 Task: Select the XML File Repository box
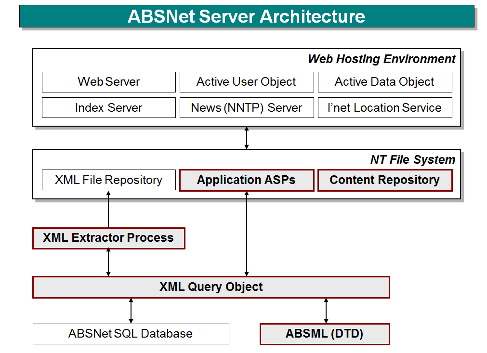(108, 180)
